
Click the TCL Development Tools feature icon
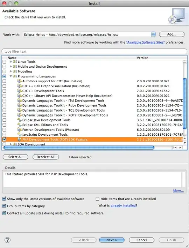point(20,110)
